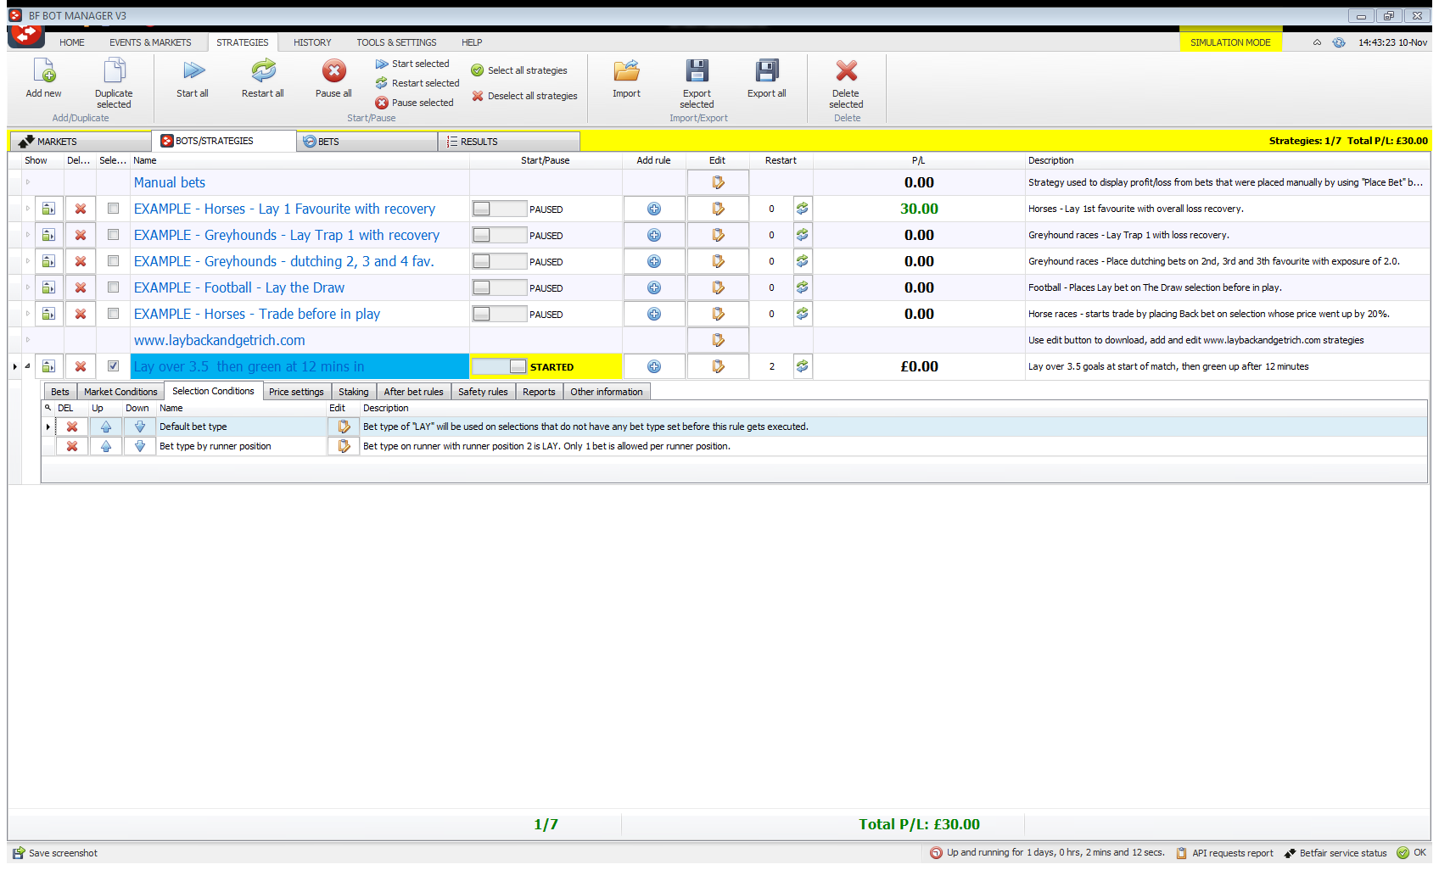Delete the Default bet type rule

pyautogui.click(x=72, y=427)
